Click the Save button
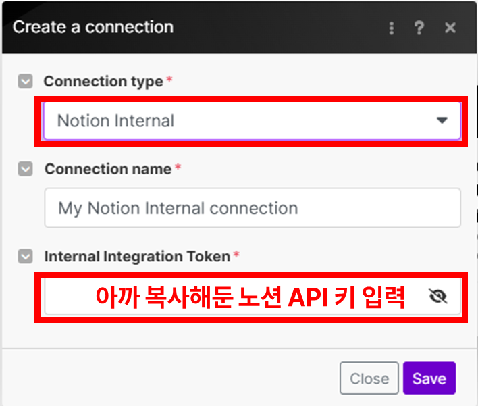Screen dimensions: 478x406 429,378
